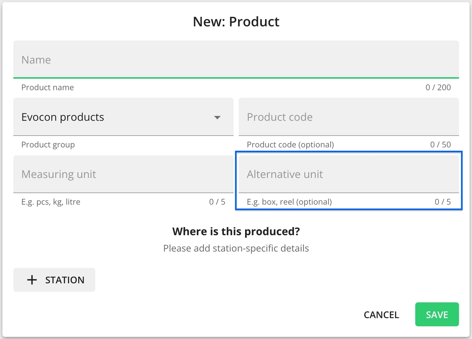This screenshot has height=339, width=472.
Task: Click the 'New: Product' dialog title
Action: point(236,22)
